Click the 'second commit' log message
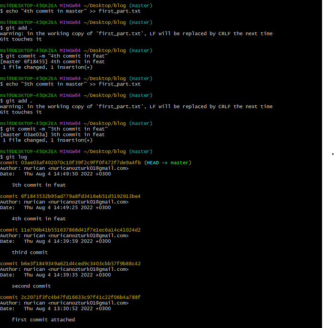The height and width of the screenshot is (328, 334). point(31,286)
